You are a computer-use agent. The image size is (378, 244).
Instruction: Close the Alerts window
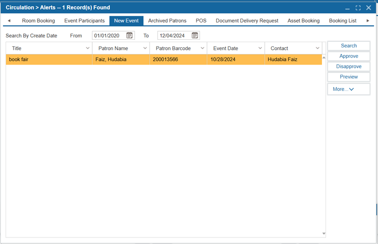click(x=368, y=8)
